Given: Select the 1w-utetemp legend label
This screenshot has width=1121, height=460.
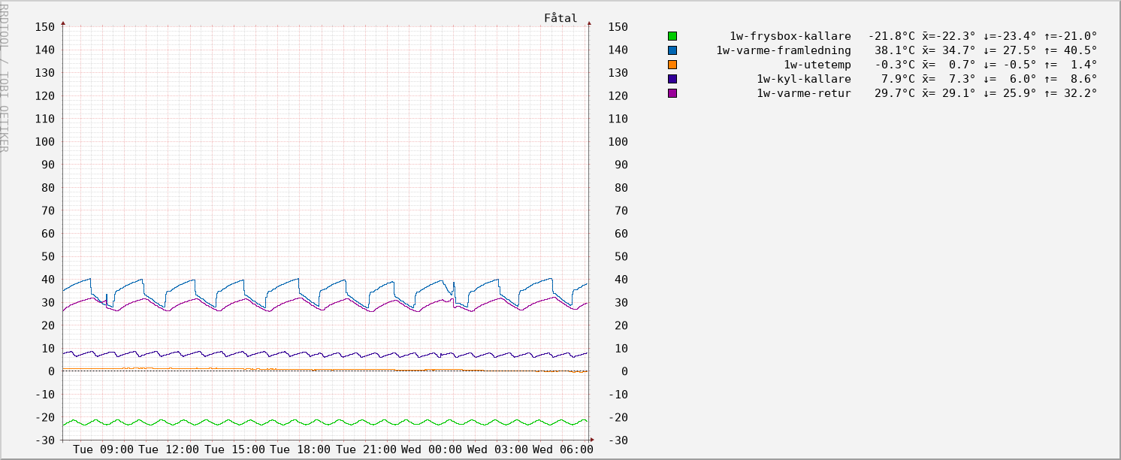Looking at the screenshot, I should pyautogui.click(x=817, y=65).
